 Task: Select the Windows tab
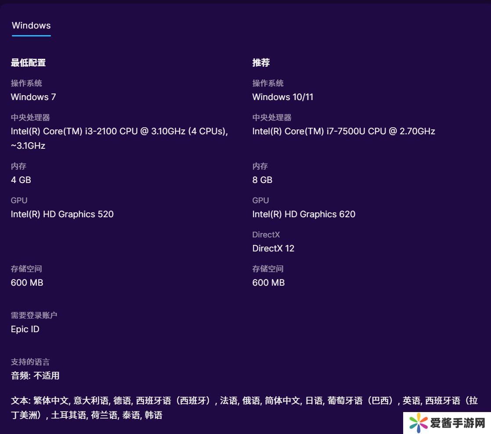(31, 25)
